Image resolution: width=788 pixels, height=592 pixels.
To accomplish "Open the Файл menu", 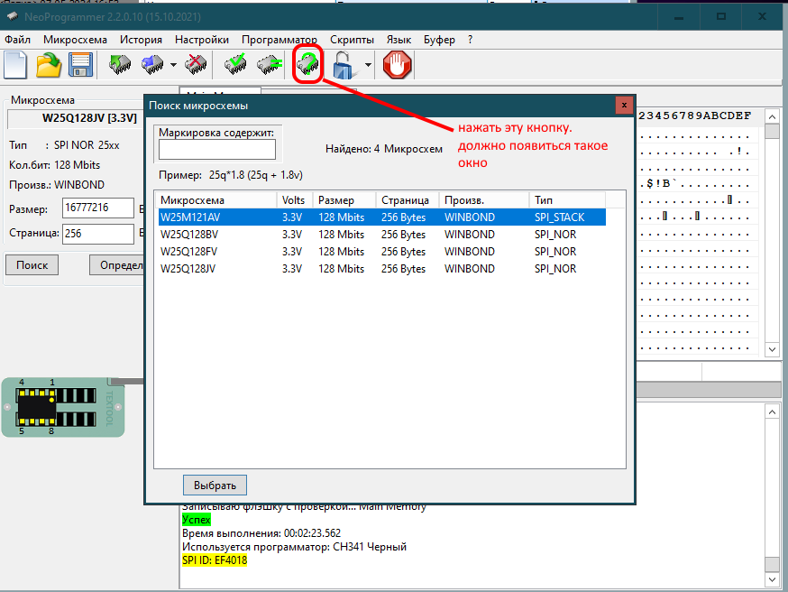I will 18,40.
